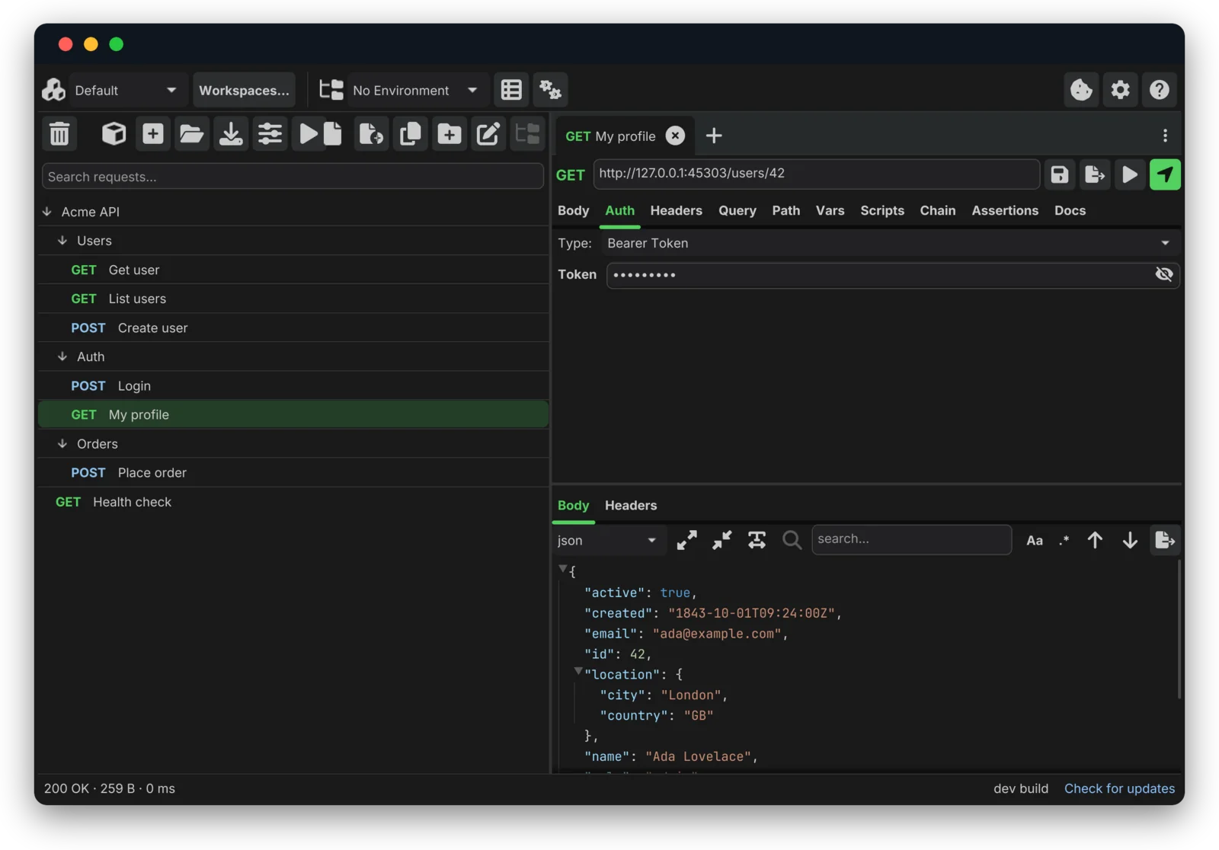Click the pencil edit icon in the toolbar
Image resolution: width=1219 pixels, height=850 pixels.
coord(488,134)
